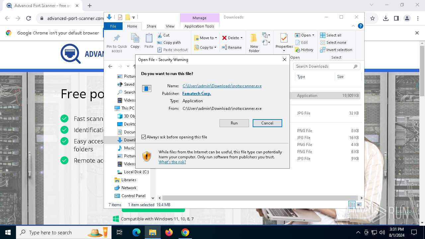Viewport: 425px width, 239px height.
Task: Reload the Chrome page
Action: point(29,19)
